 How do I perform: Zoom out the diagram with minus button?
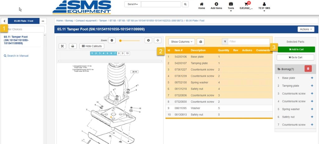112,40
